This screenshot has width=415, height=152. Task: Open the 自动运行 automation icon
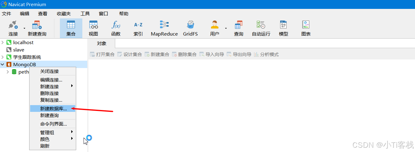pos(261,25)
